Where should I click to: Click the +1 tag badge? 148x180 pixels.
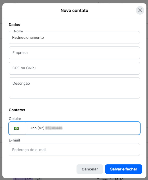[x=38, y=179]
